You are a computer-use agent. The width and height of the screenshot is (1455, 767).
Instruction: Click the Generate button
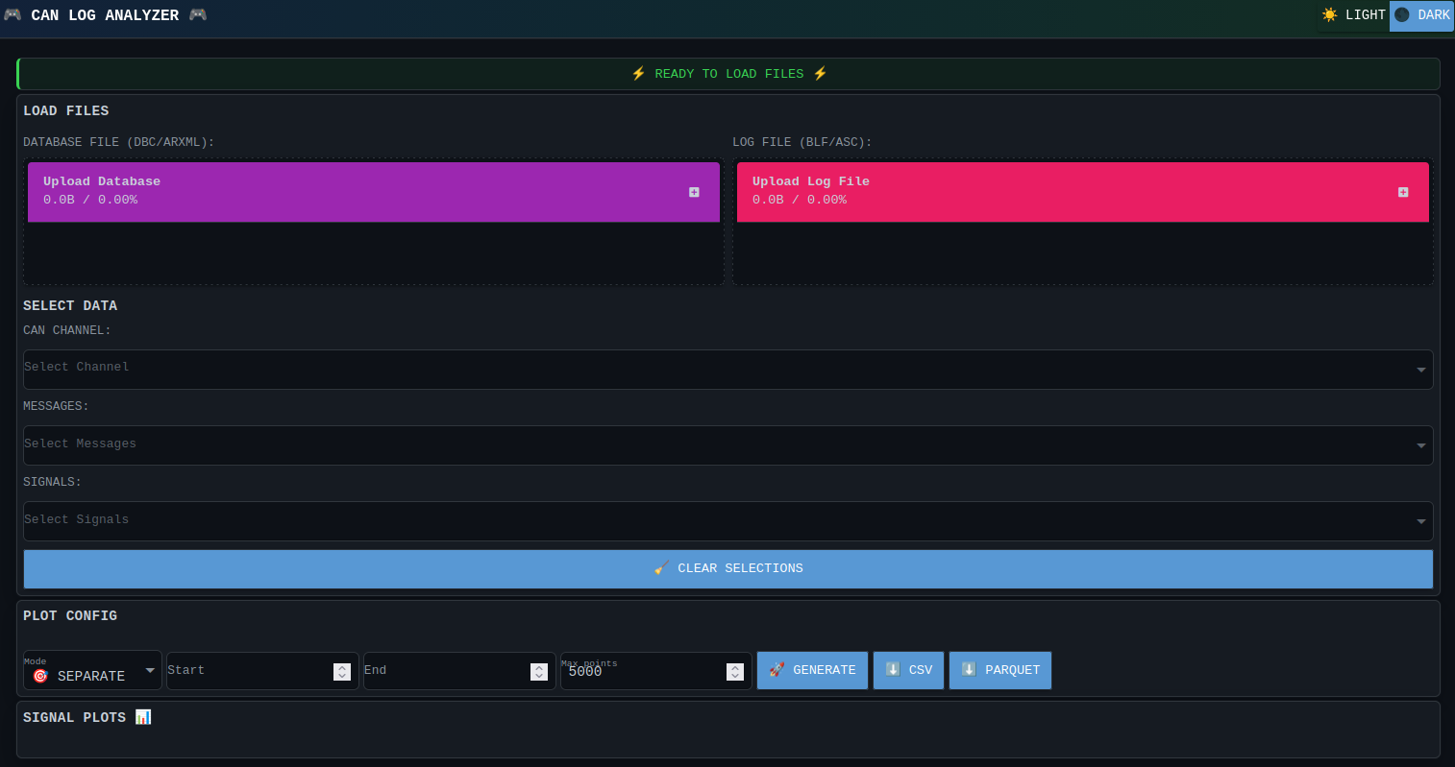[x=812, y=670]
